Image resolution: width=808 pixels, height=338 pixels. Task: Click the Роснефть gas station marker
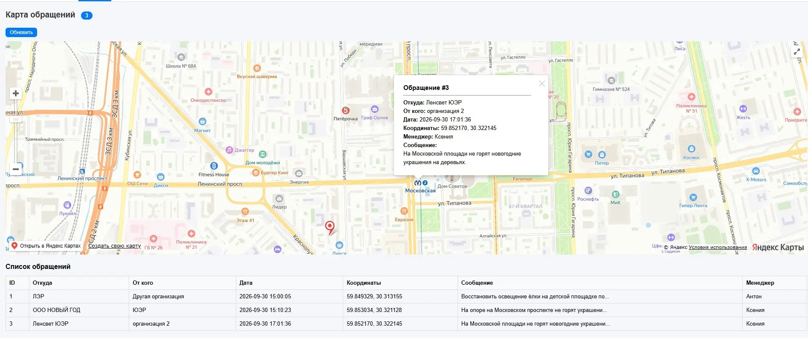pyautogui.click(x=588, y=191)
